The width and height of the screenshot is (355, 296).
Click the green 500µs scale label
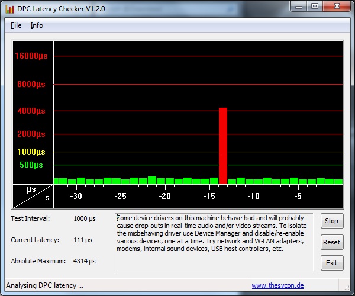click(31, 165)
